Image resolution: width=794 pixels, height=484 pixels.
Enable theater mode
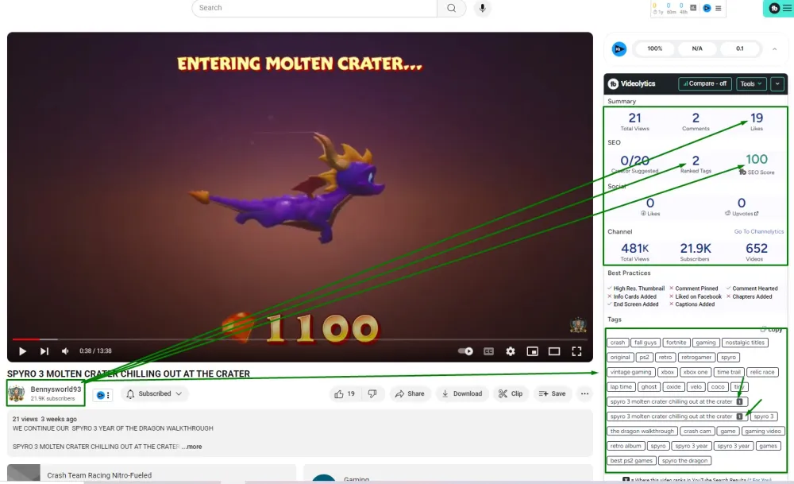point(554,351)
